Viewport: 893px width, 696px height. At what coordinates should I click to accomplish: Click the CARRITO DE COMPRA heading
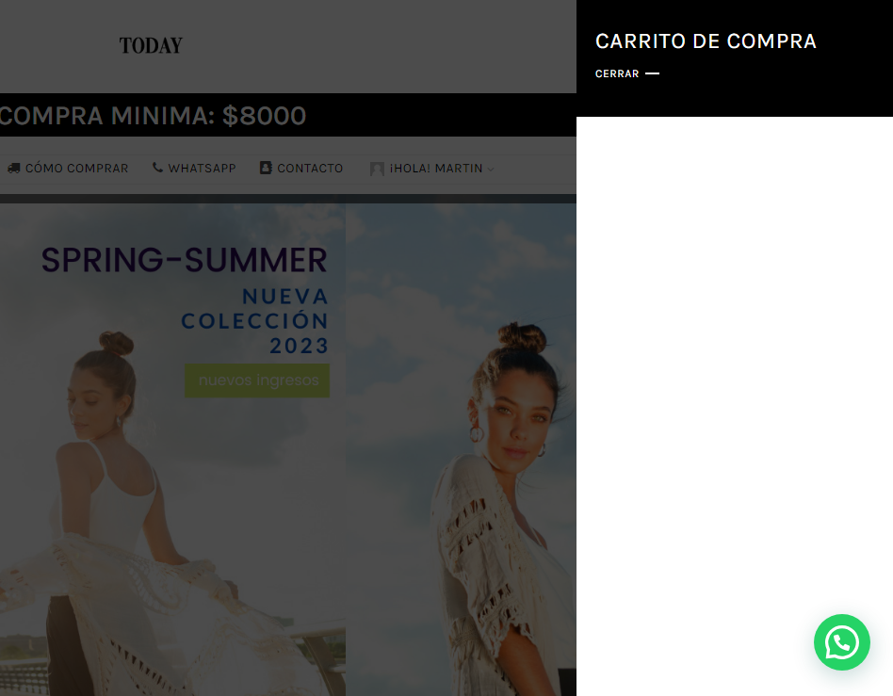pos(706,41)
